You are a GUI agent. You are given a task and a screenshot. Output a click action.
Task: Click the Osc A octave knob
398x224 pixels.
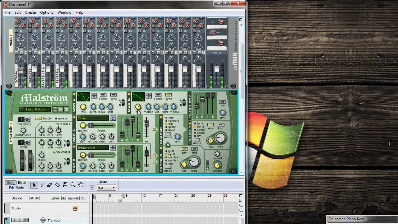tap(92, 137)
